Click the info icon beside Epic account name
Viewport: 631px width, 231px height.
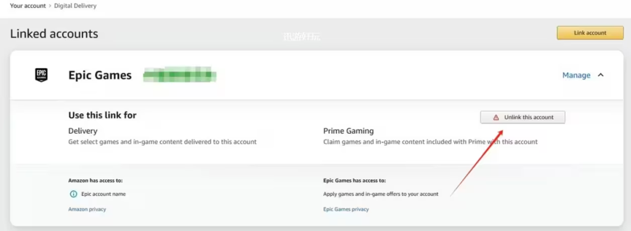point(73,194)
